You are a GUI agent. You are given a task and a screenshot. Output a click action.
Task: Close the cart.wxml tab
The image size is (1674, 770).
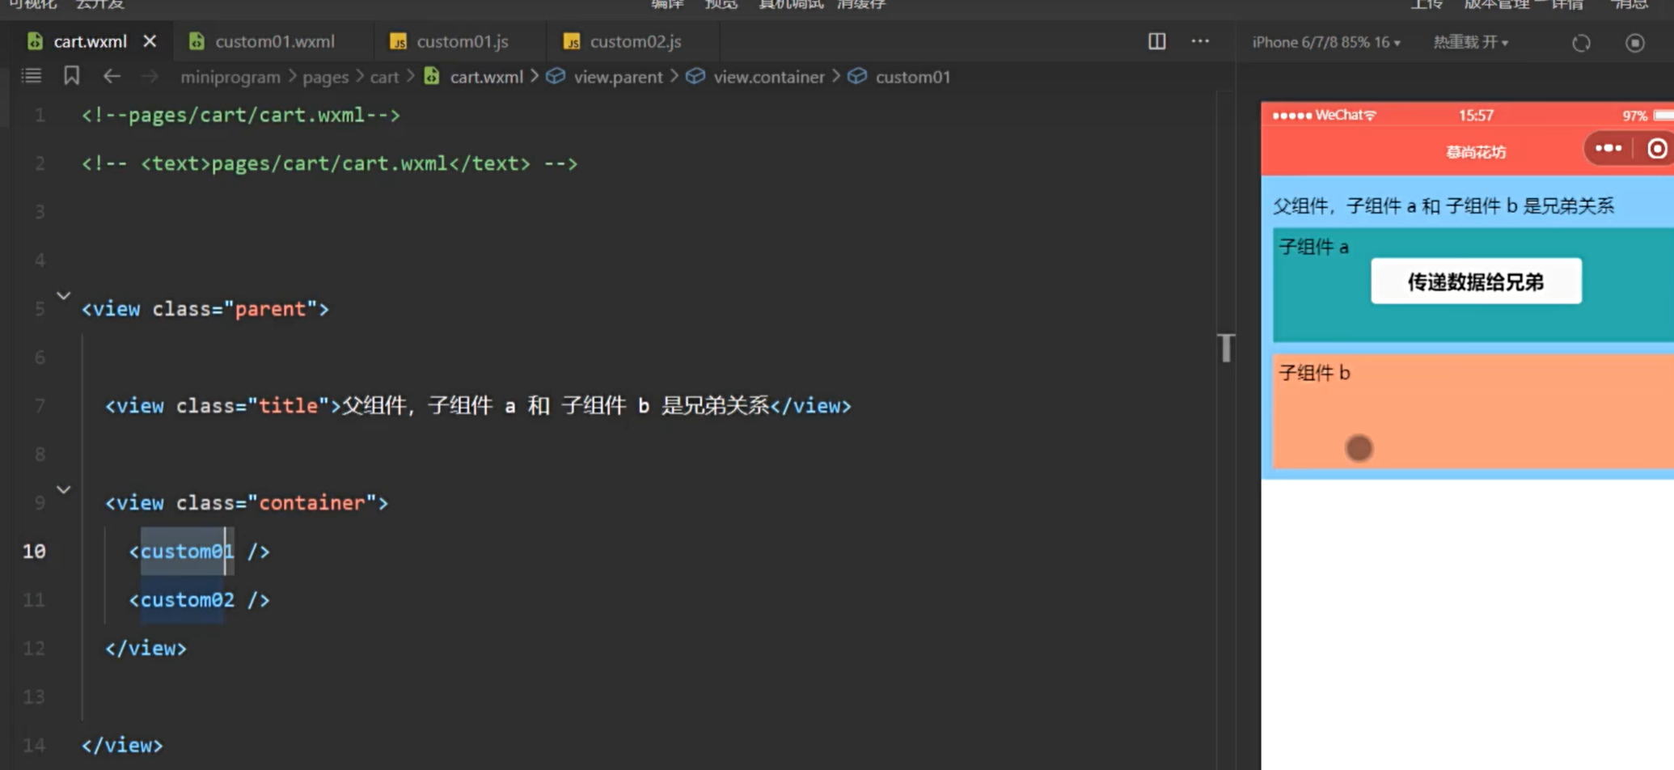(150, 41)
